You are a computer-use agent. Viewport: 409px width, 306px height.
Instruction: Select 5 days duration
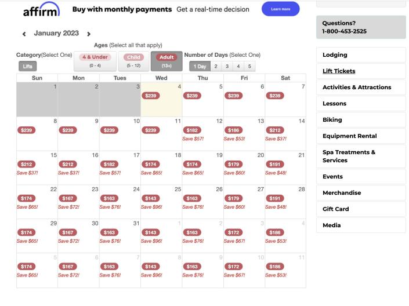click(250, 67)
